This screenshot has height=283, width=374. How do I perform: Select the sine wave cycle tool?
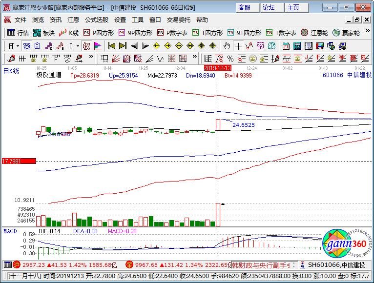(x=287, y=58)
